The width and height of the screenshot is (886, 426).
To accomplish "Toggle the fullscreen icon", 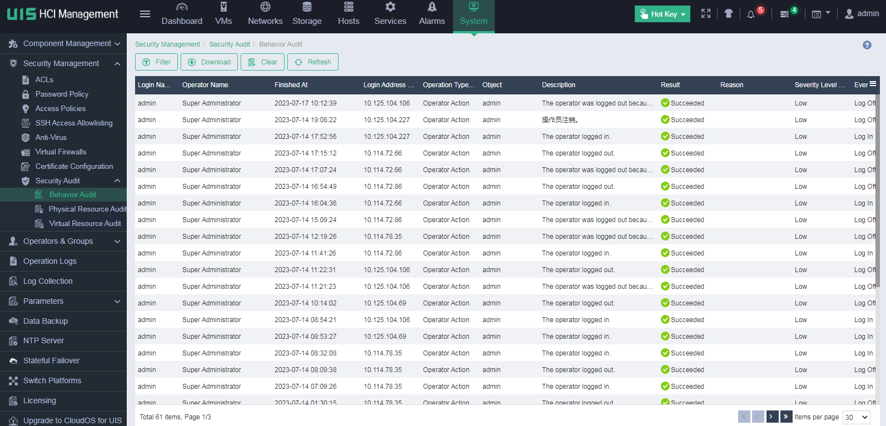I will click(706, 14).
